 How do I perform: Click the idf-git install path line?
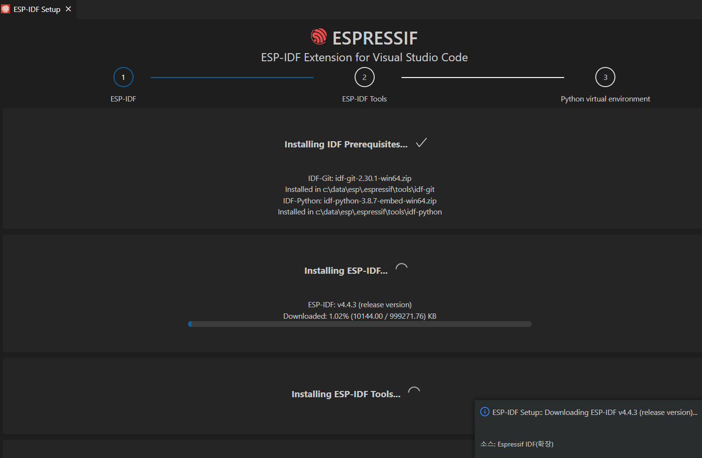coord(360,190)
